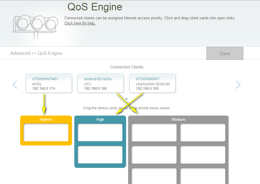Click the client list page indicator dot

pyautogui.click(x=126, y=99)
